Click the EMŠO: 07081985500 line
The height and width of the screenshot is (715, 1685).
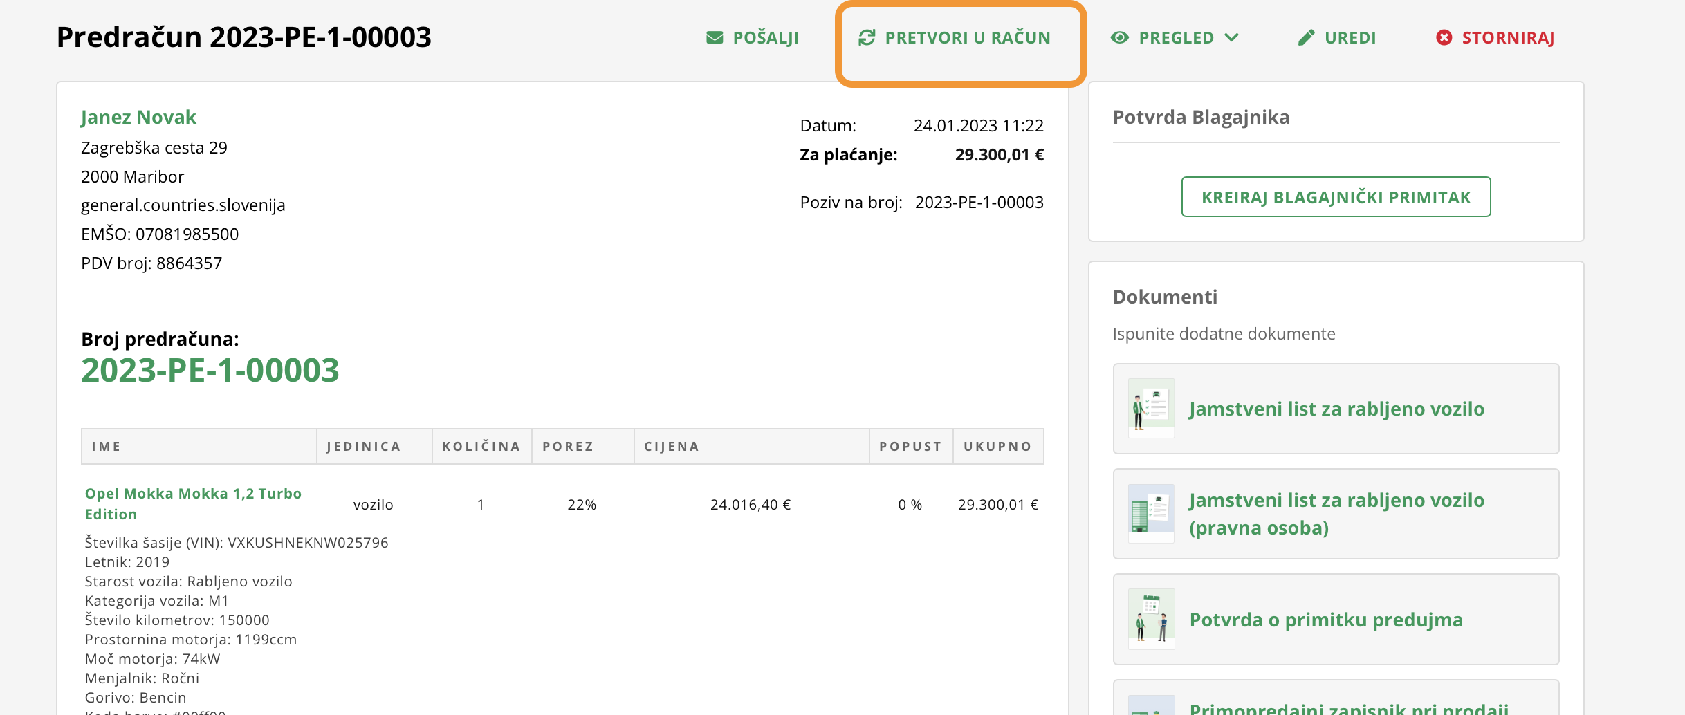coord(160,234)
